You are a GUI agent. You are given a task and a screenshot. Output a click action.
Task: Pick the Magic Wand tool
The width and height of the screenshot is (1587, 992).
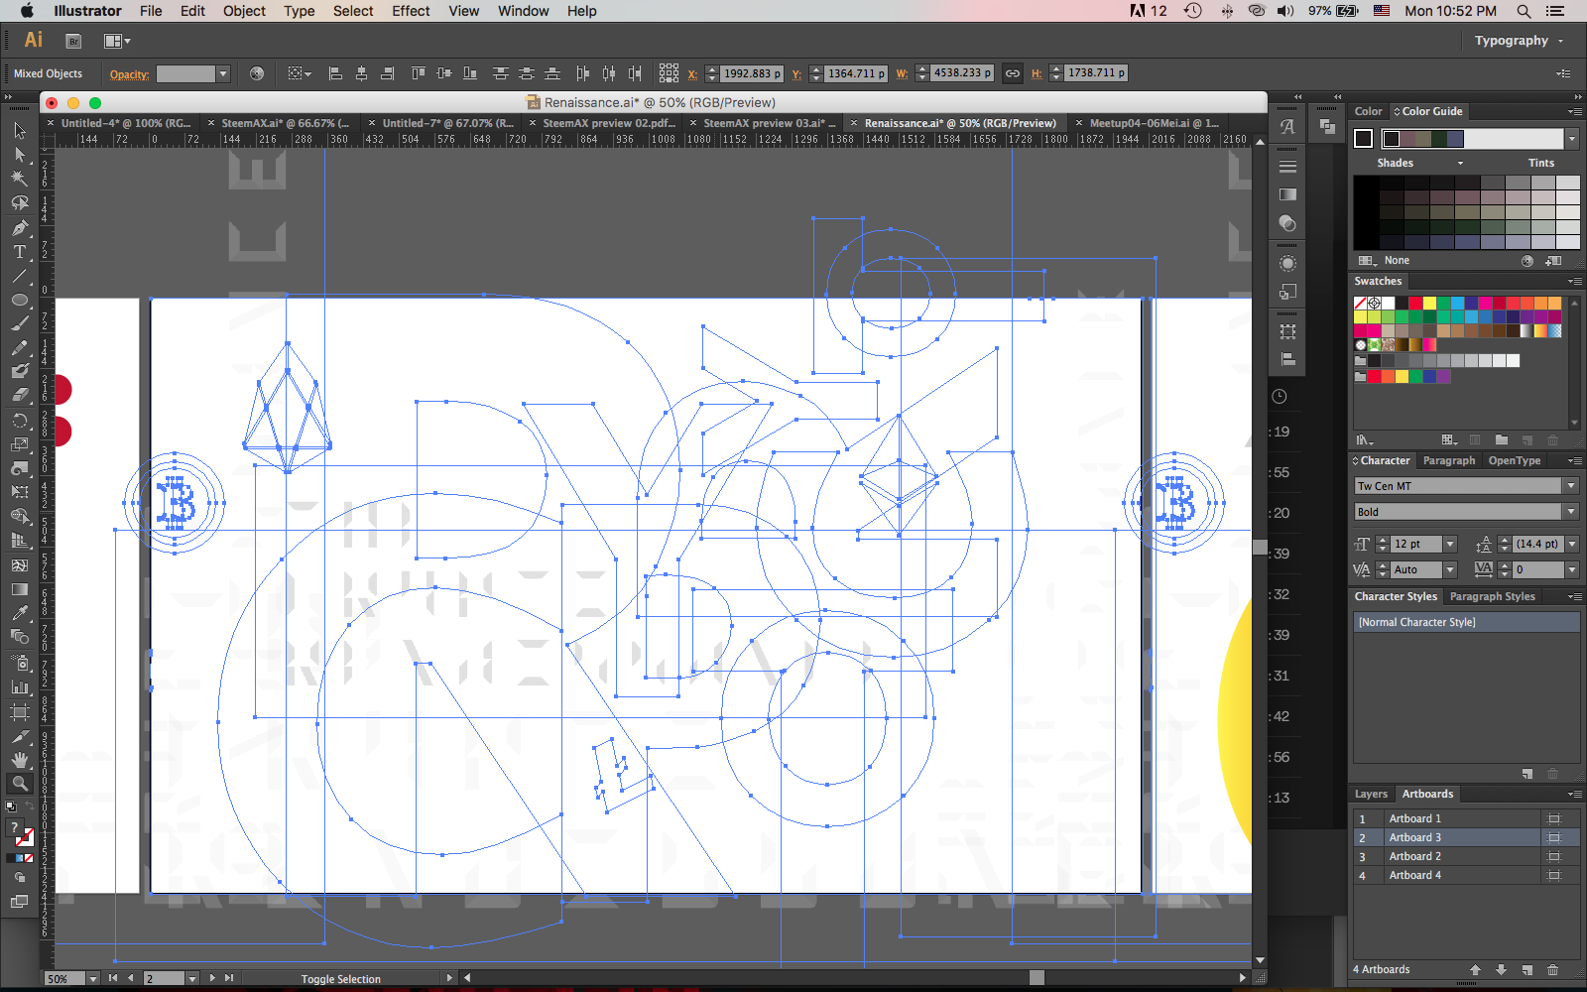pos(19,179)
